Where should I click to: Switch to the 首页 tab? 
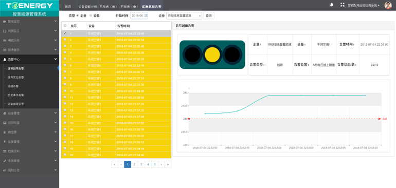tap(68, 7)
